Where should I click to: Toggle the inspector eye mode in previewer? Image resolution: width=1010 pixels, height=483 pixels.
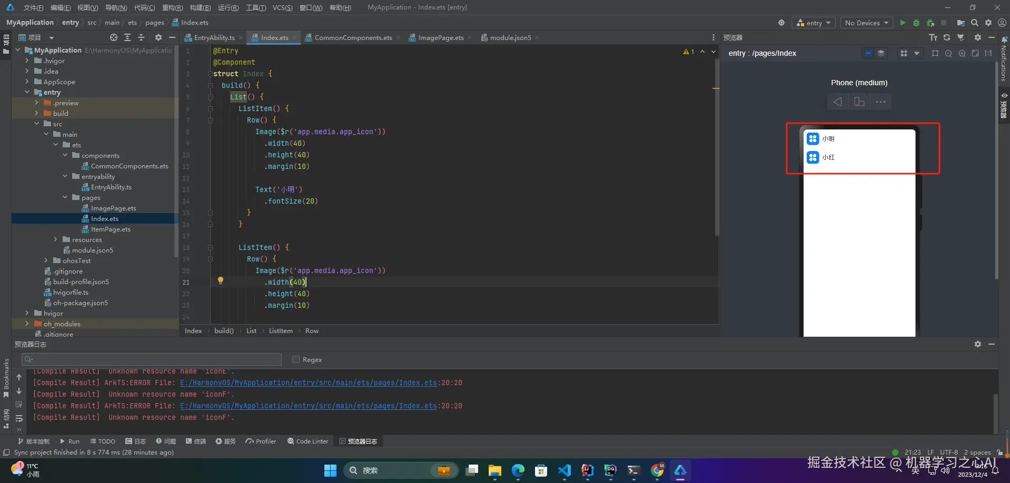[868, 53]
